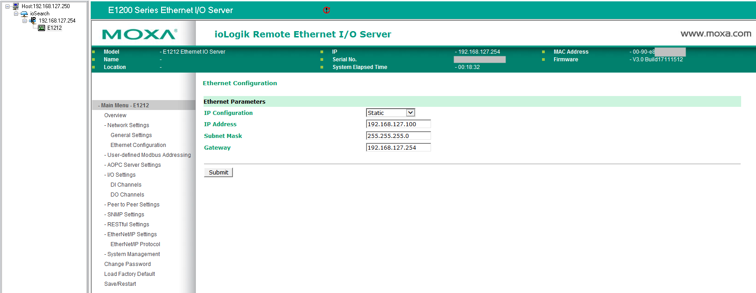
Task: Collapse the ioSearch tree node
Action: point(16,14)
